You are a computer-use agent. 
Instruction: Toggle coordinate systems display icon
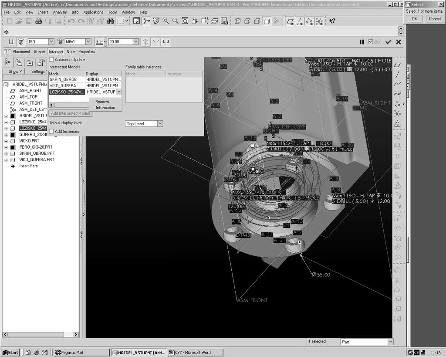point(319,21)
